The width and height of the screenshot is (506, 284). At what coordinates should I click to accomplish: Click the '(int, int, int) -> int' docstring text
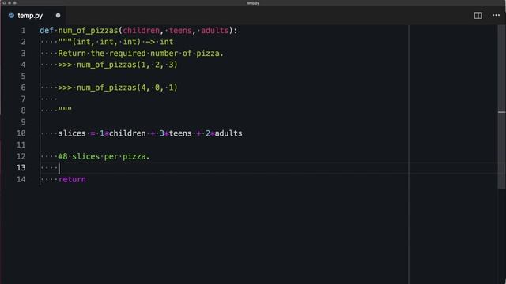[x=123, y=42]
